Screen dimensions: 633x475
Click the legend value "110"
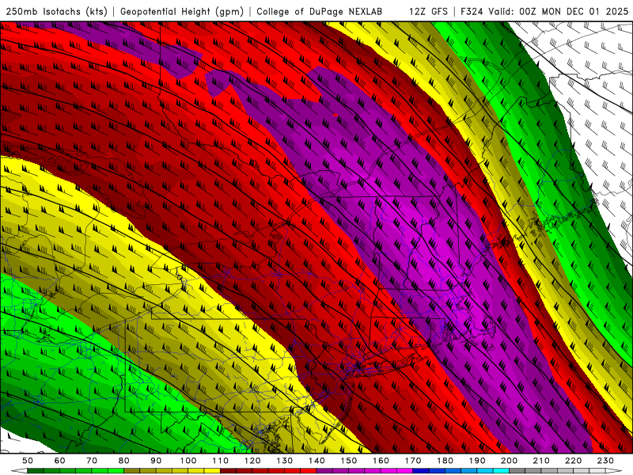tap(221, 461)
